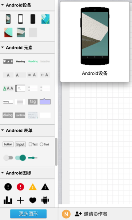Select the light gray blank screen shape
The image size is (132, 220).
[33, 32]
